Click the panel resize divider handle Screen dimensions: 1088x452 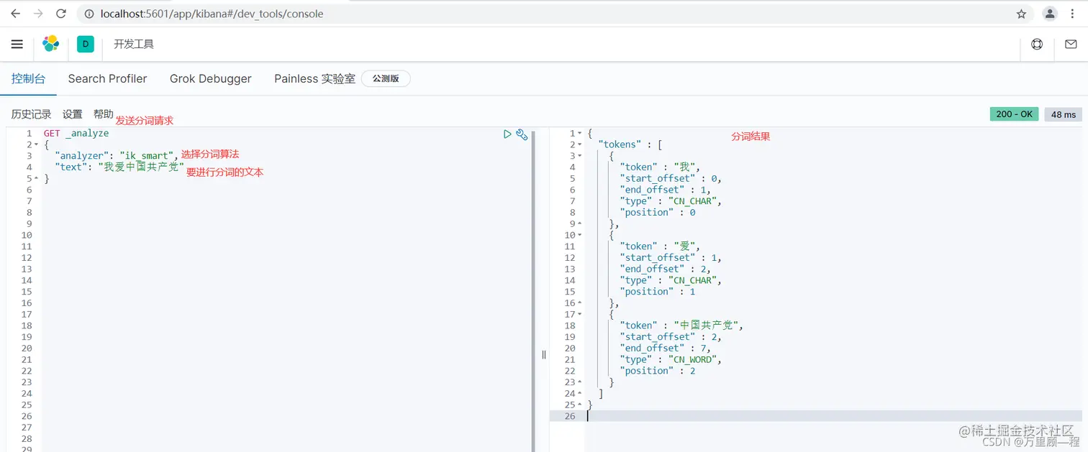(x=543, y=354)
